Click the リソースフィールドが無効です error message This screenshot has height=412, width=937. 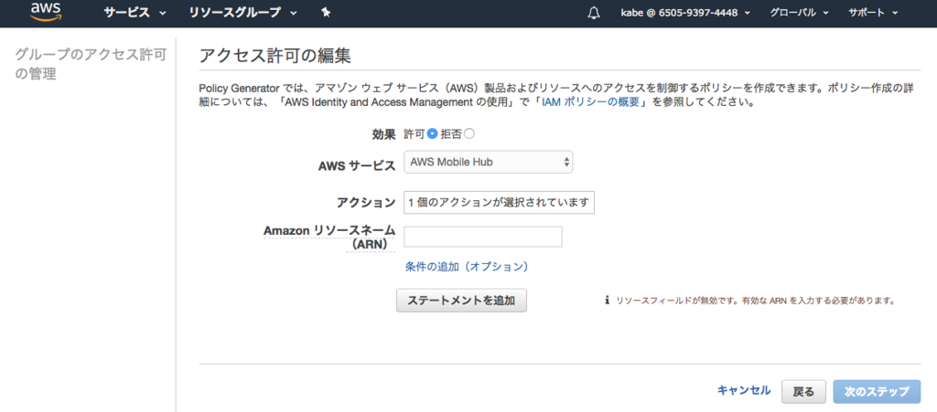click(755, 301)
